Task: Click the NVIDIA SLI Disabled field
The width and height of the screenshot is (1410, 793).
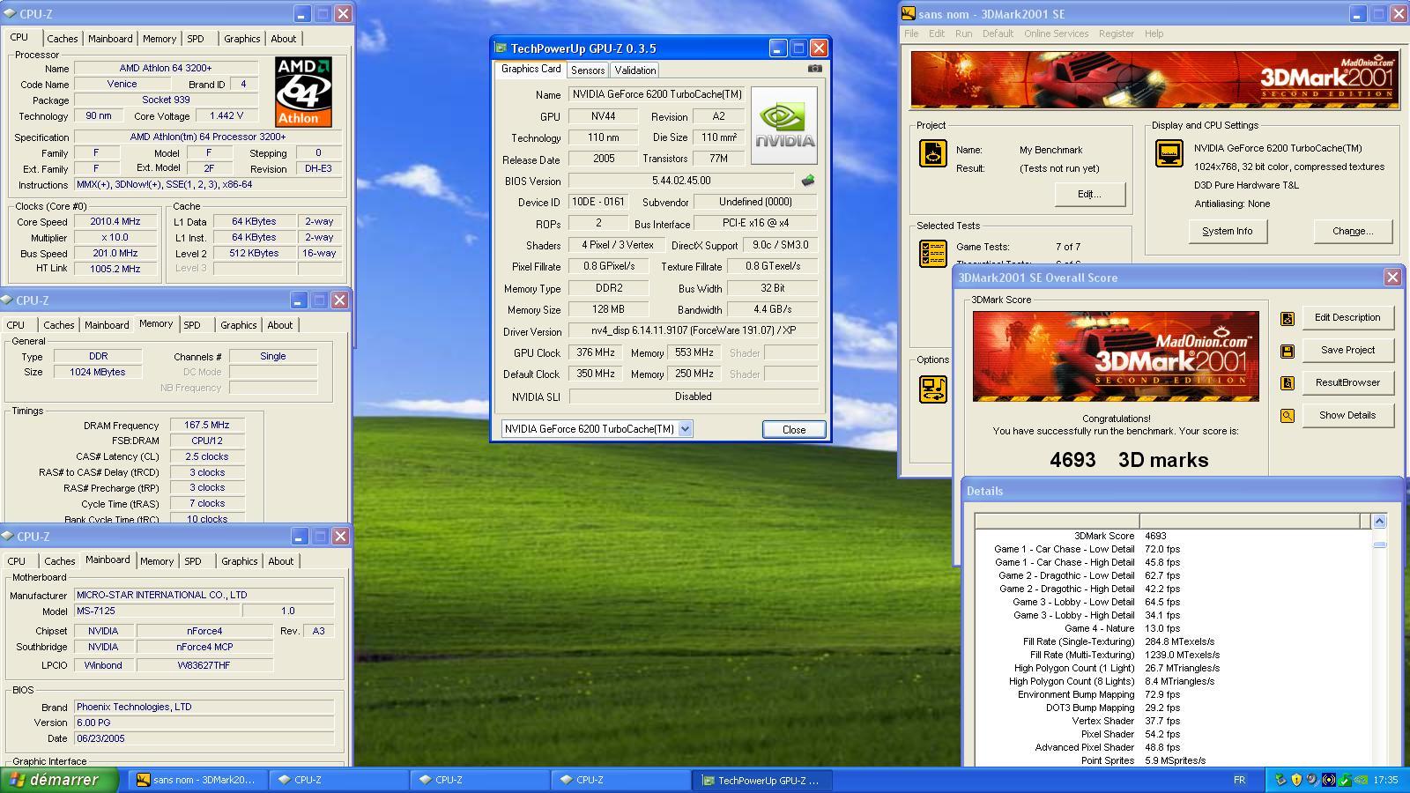Action: coord(693,396)
